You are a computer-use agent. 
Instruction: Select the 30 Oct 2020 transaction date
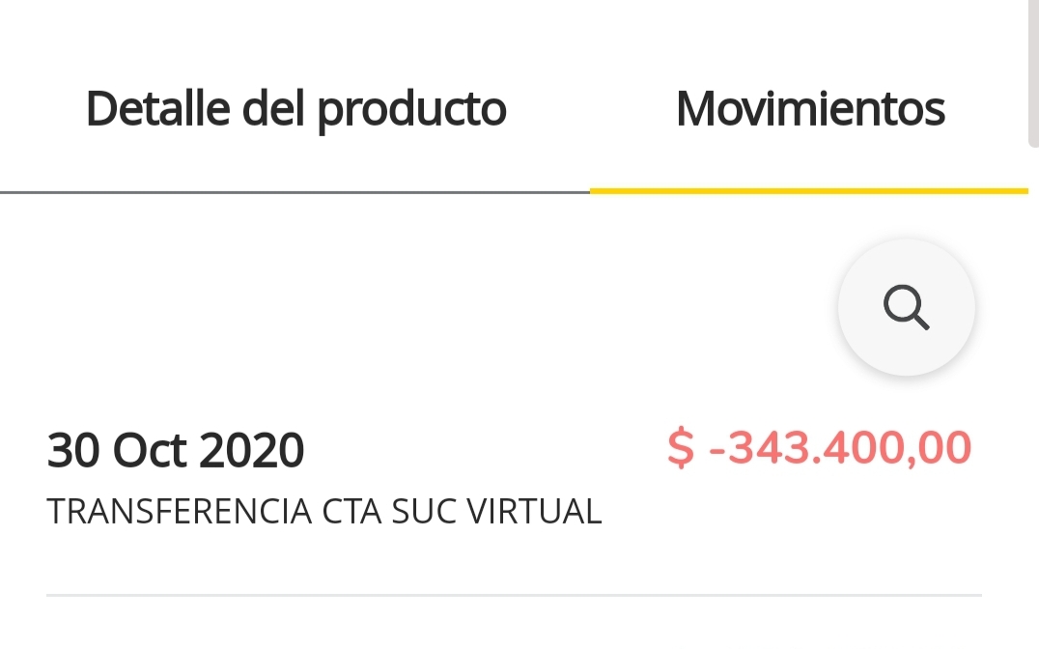(x=176, y=450)
